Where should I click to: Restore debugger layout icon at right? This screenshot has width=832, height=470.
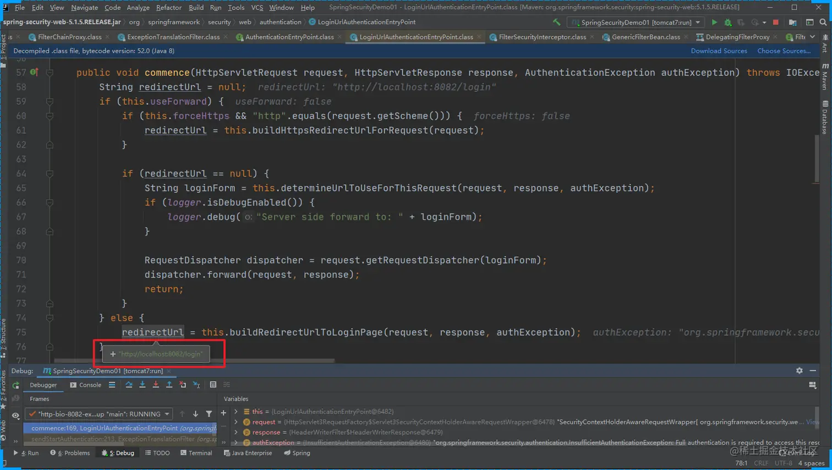[813, 385]
